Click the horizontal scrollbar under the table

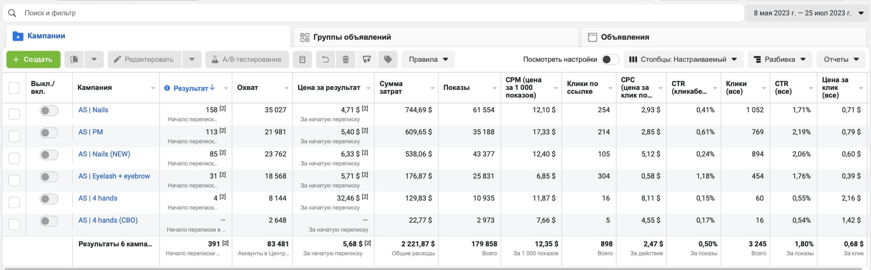tap(433, 269)
